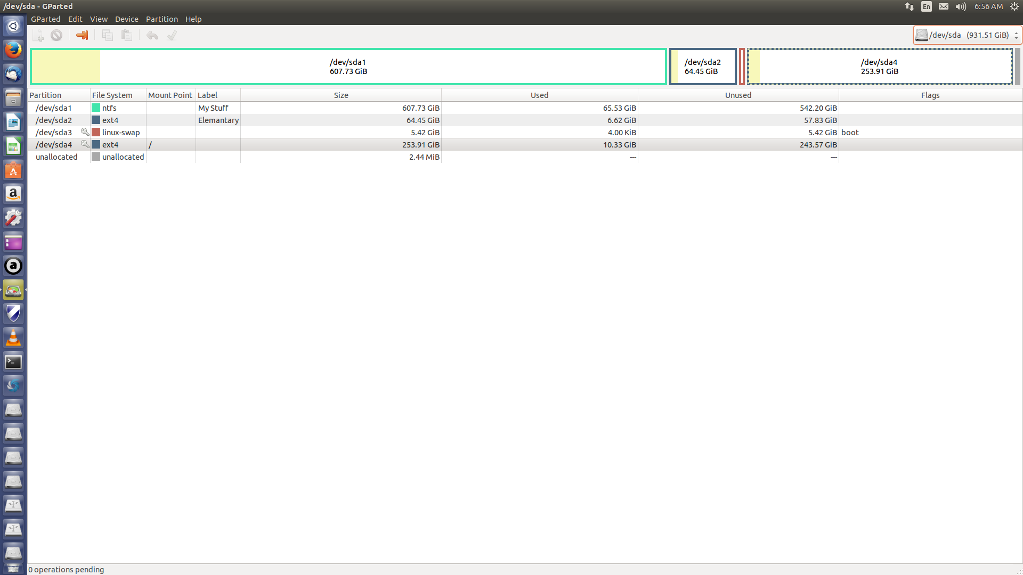Launch Thunderbird mail from the launcher
Viewport: 1023px width, 575px height.
[x=13, y=74]
